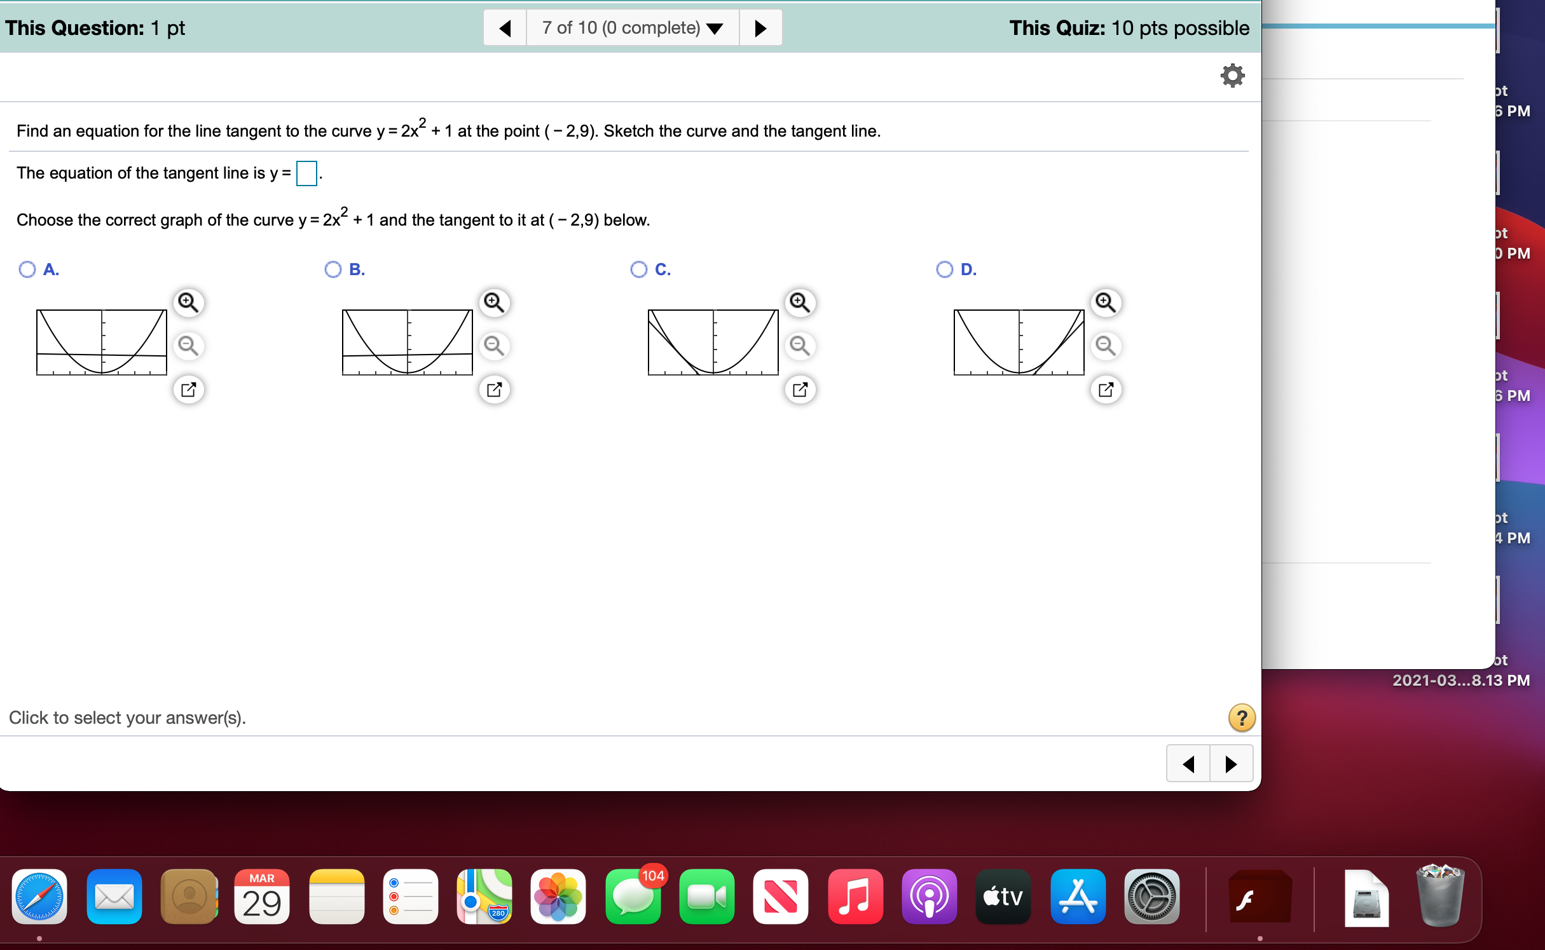Viewport: 1545px width, 950px height.
Task: Select answer choice C
Action: click(x=638, y=269)
